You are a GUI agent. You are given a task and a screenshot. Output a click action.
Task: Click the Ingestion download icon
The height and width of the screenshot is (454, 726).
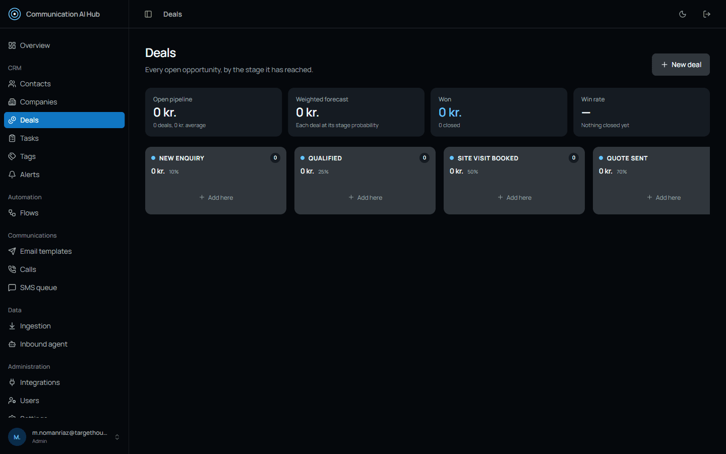pos(12,326)
